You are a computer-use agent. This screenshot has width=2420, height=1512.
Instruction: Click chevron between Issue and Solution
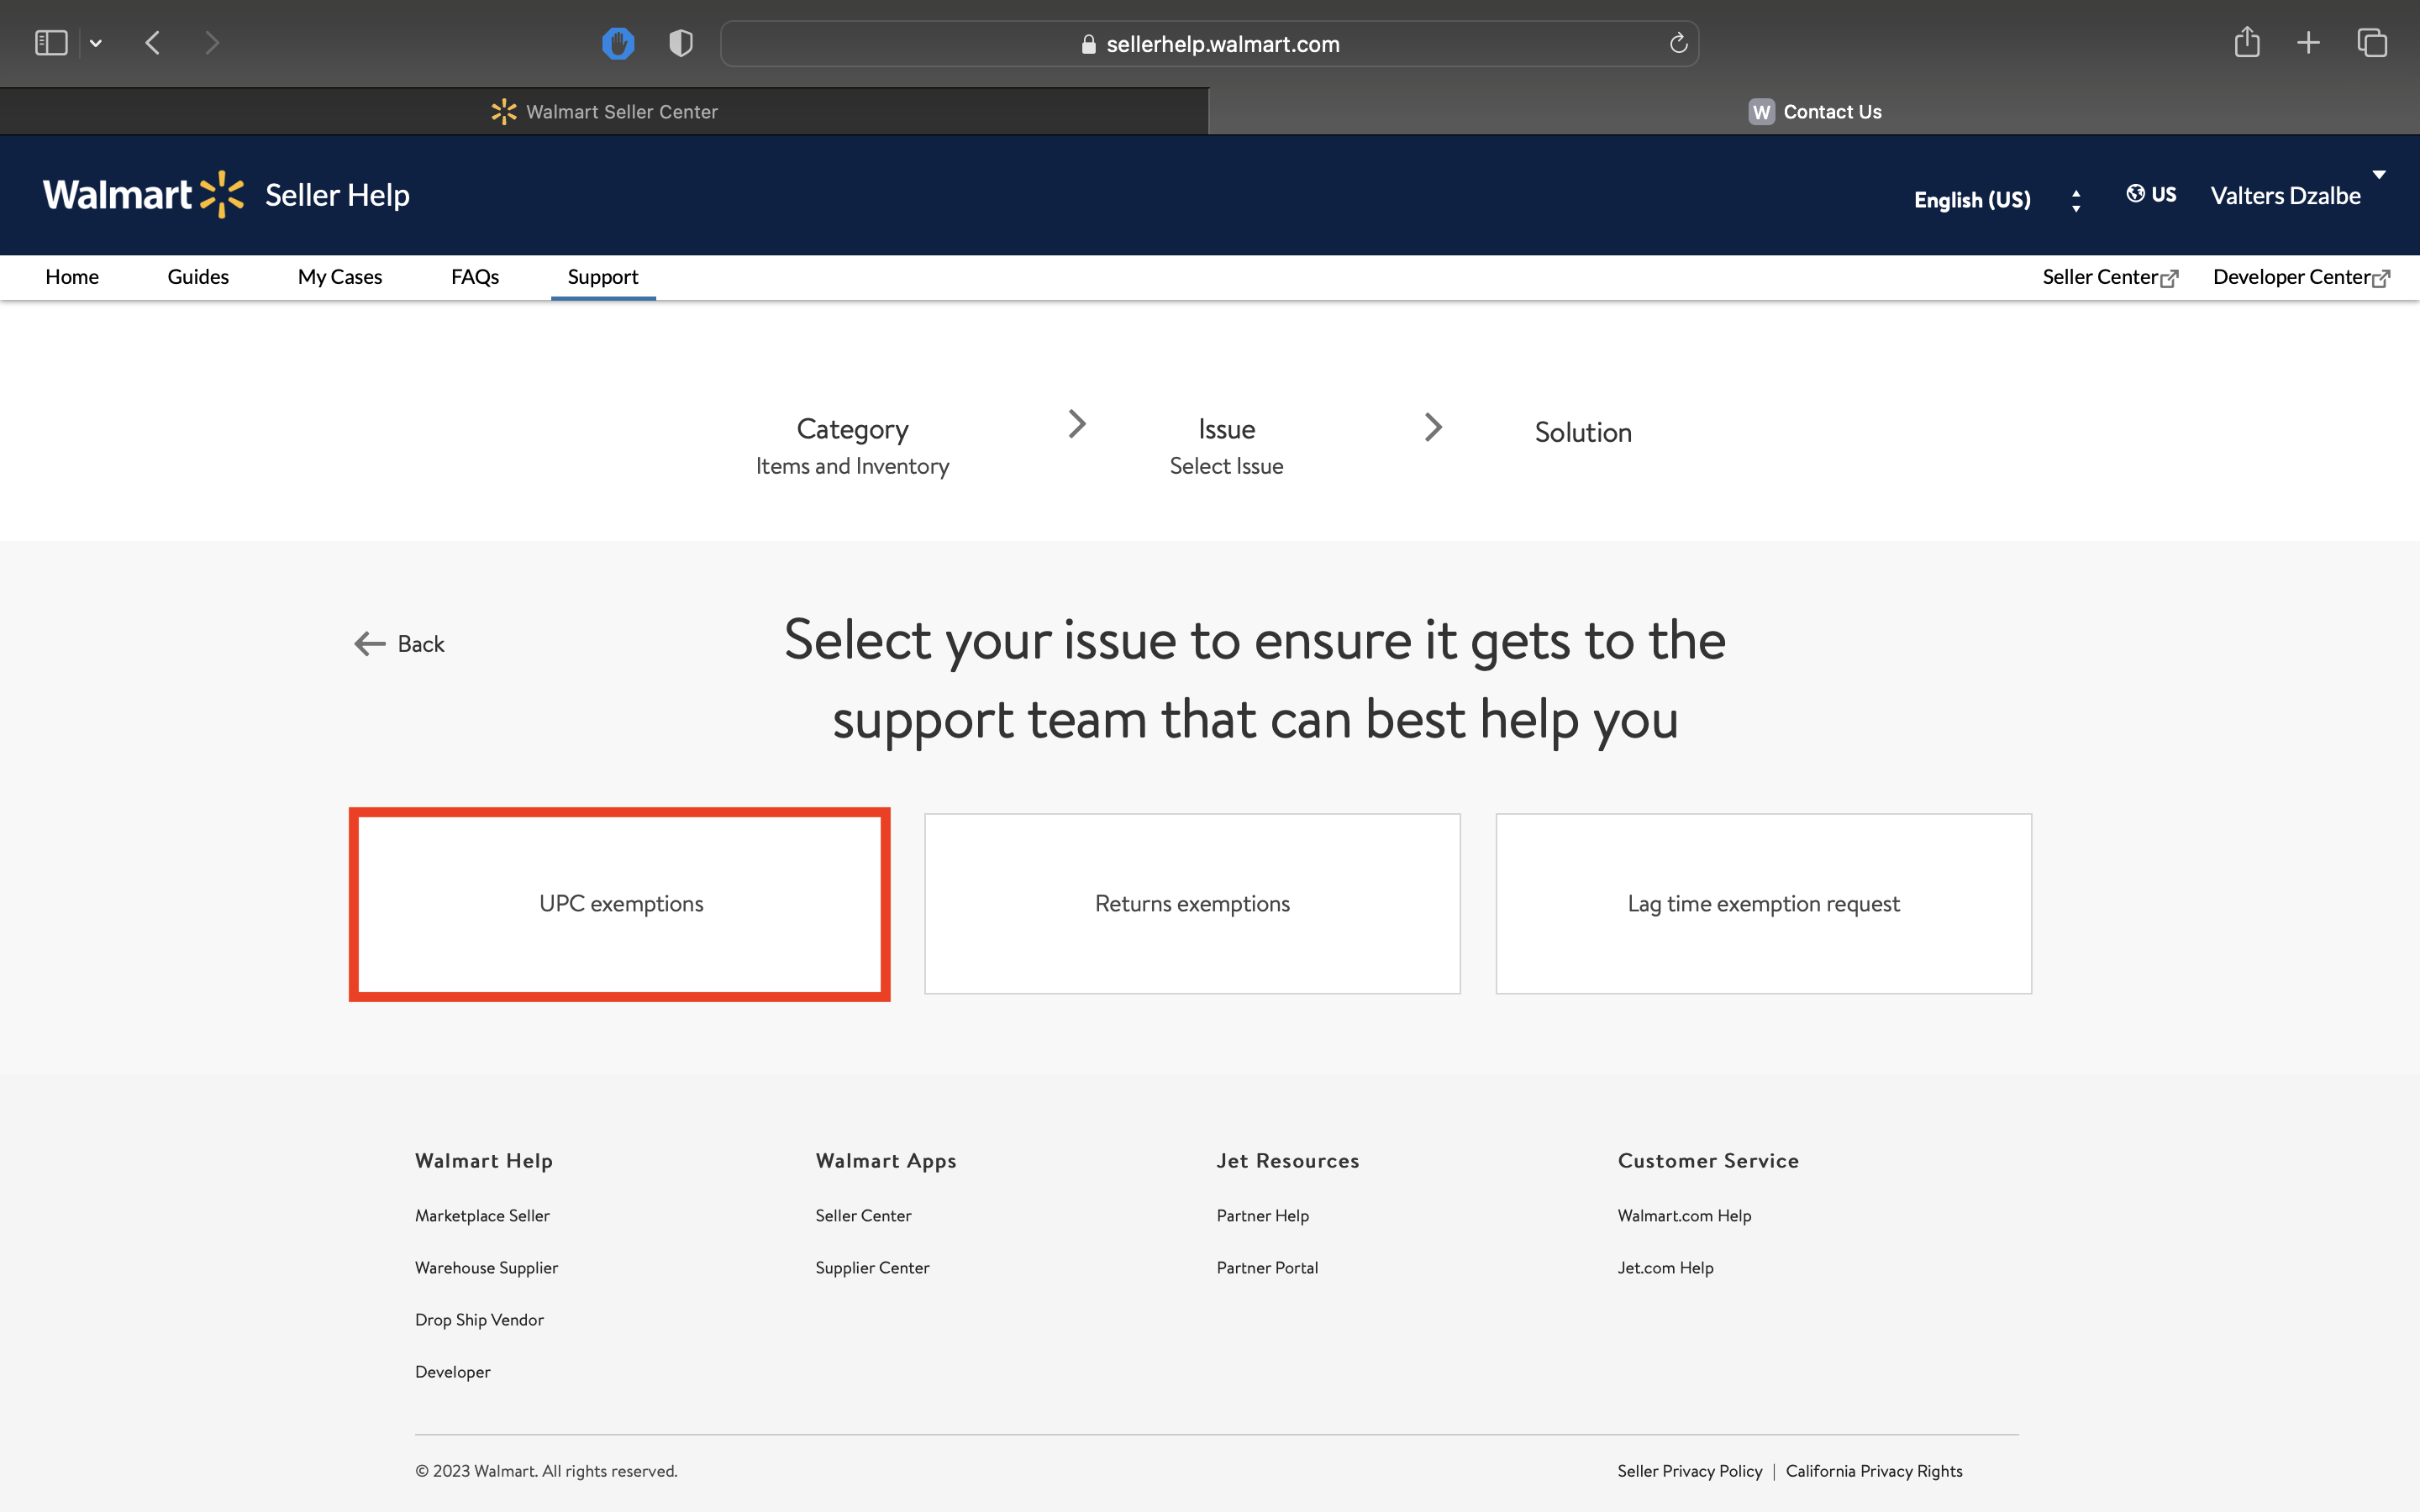tap(1433, 427)
